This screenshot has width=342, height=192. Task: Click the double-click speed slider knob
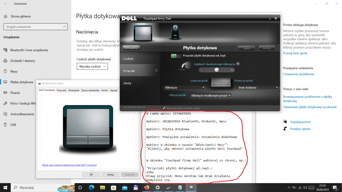click(x=216, y=70)
